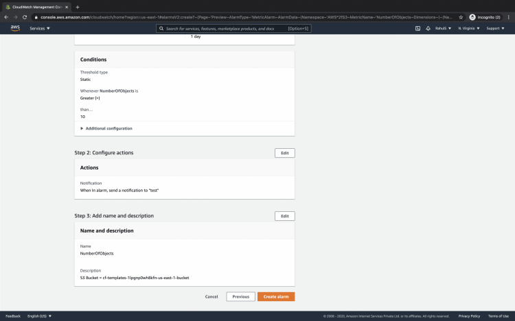The height and width of the screenshot is (321, 515).
Task: Select English (US) language selector
Action: coord(39,316)
